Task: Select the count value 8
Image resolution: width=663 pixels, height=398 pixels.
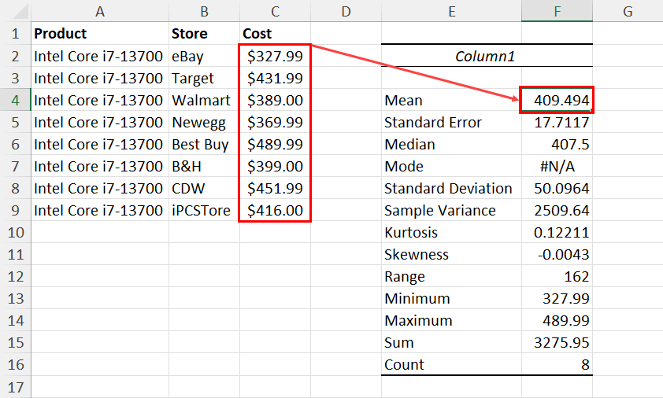Action: pyautogui.click(x=557, y=364)
